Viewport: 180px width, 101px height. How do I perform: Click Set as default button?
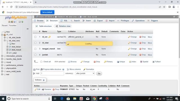tap(47, 12)
